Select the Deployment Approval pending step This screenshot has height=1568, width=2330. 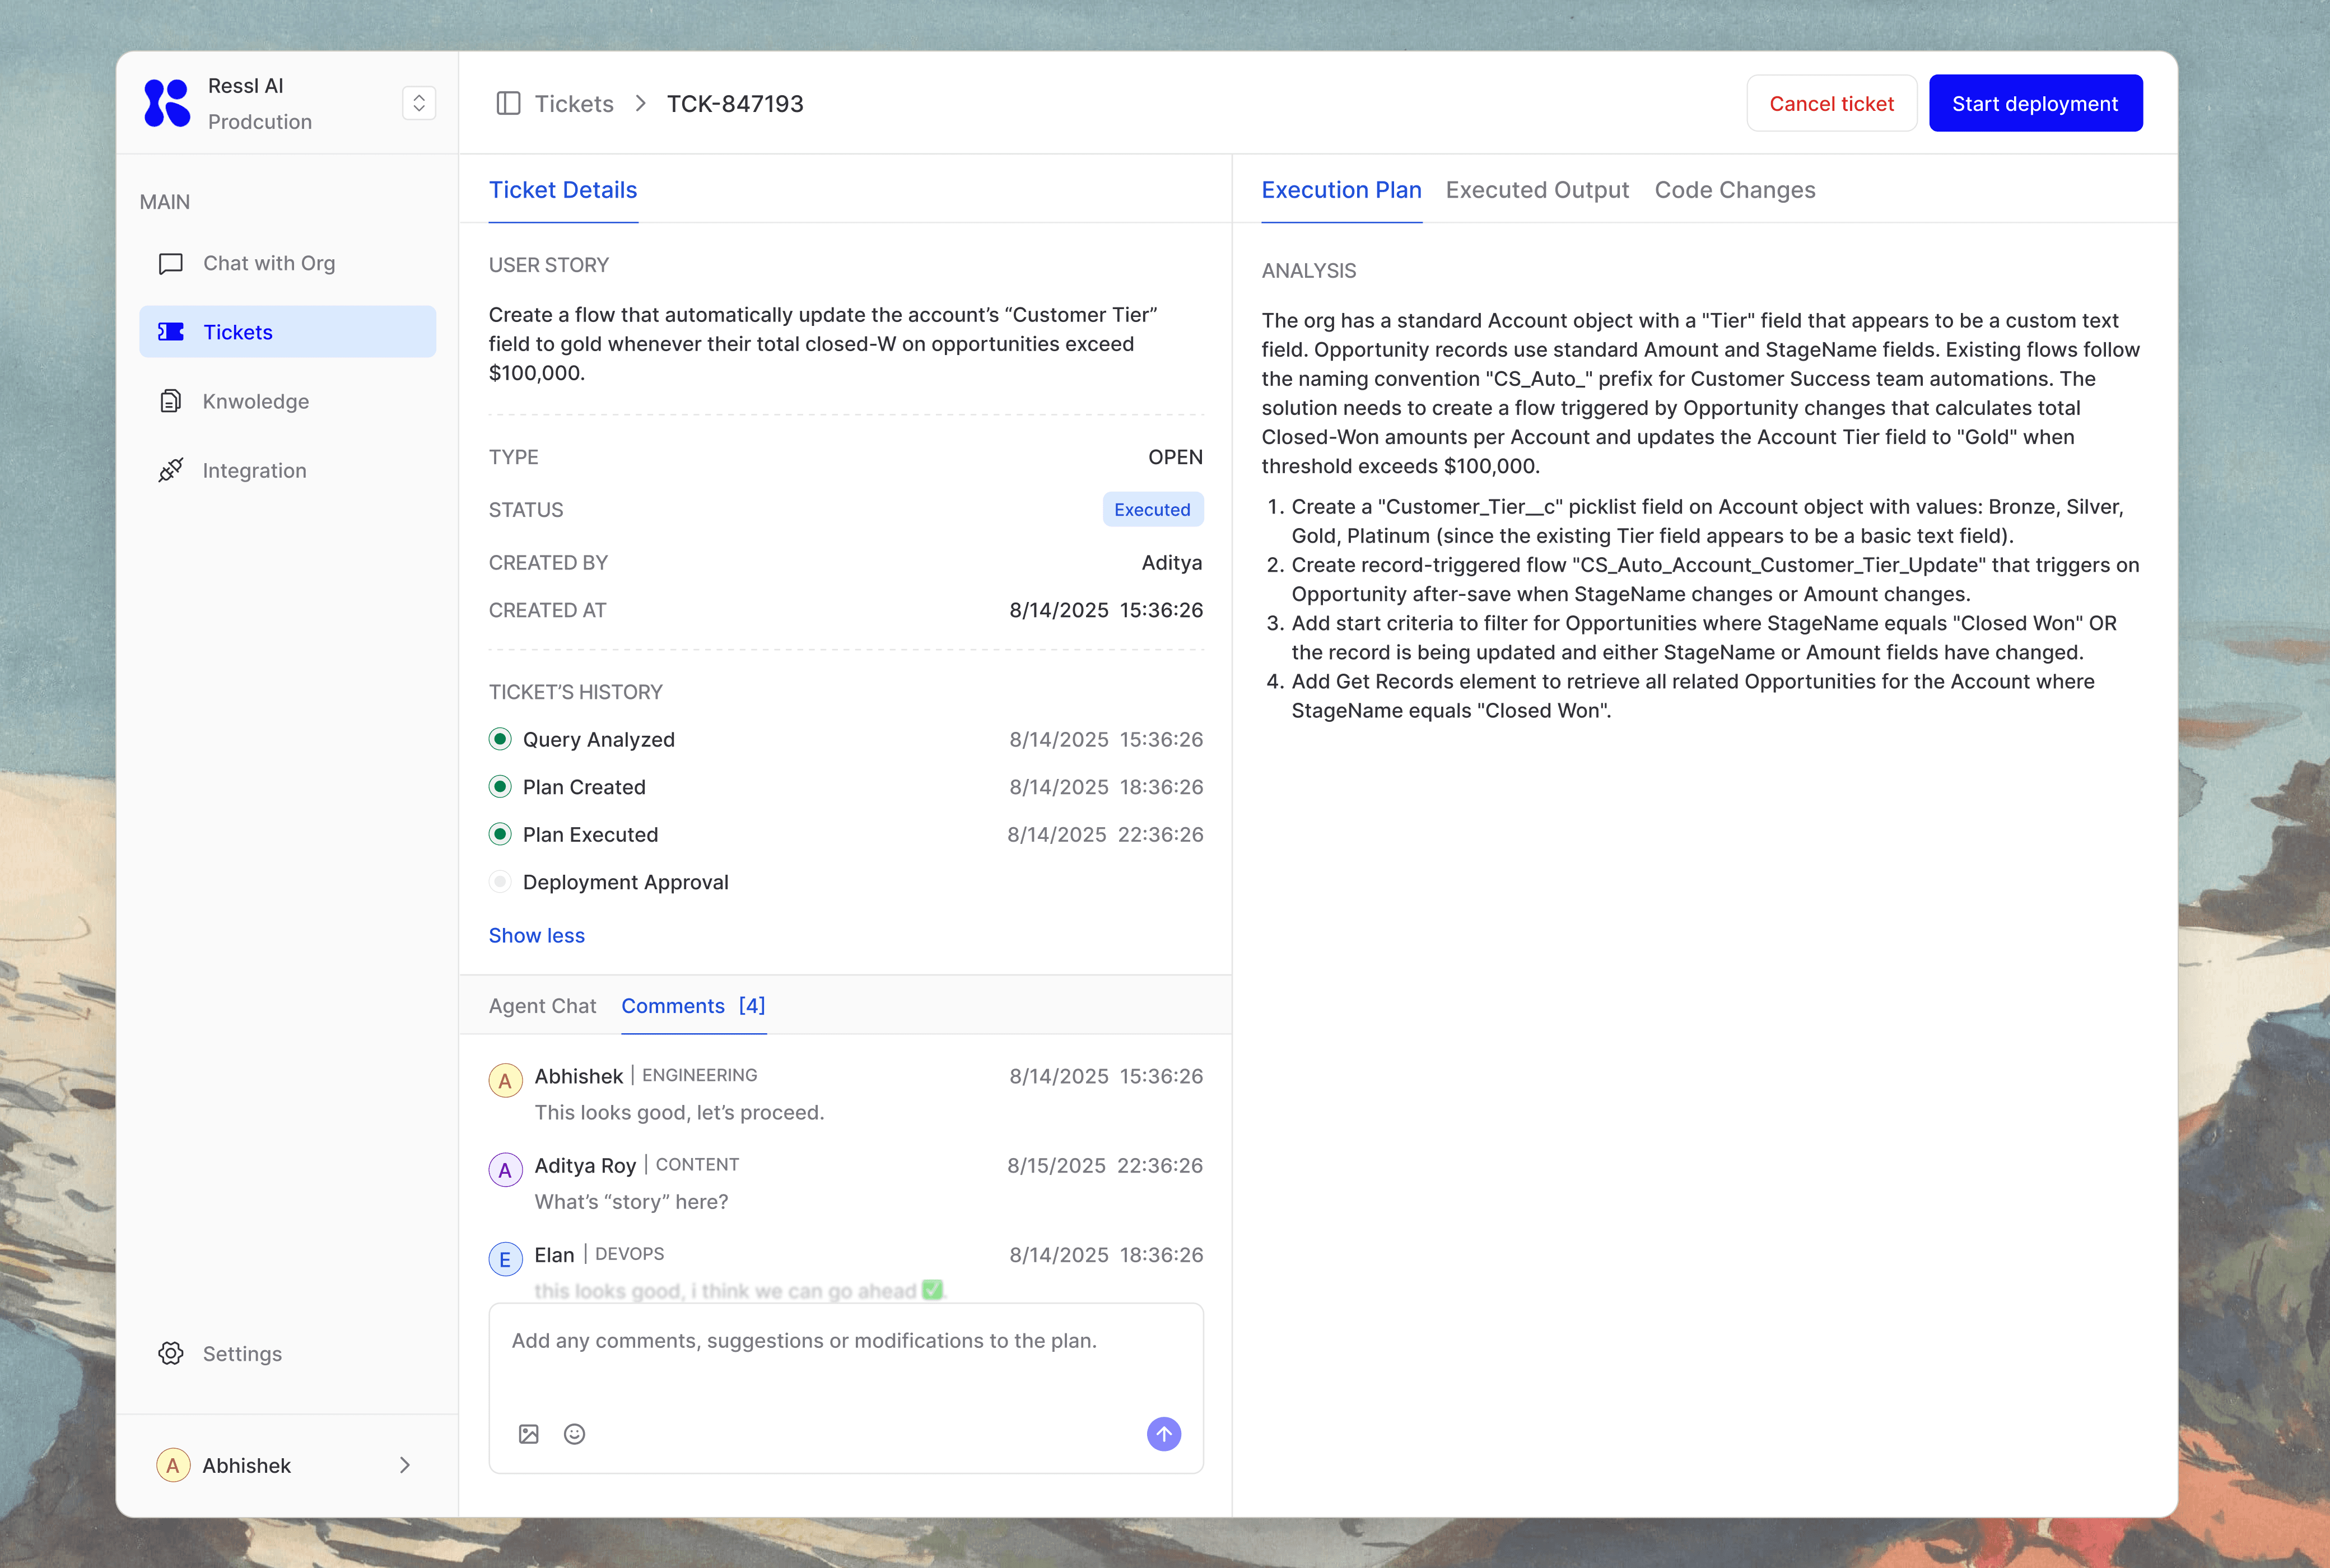pyautogui.click(x=625, y=882)
